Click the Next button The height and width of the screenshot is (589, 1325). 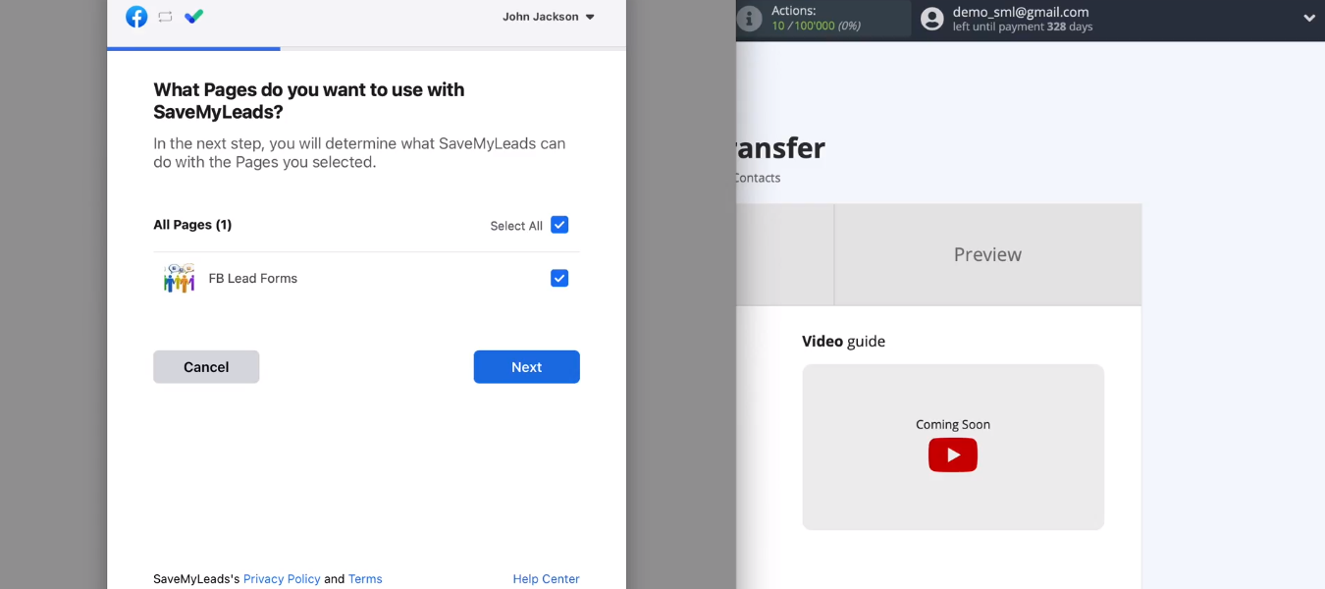(526, 367)
